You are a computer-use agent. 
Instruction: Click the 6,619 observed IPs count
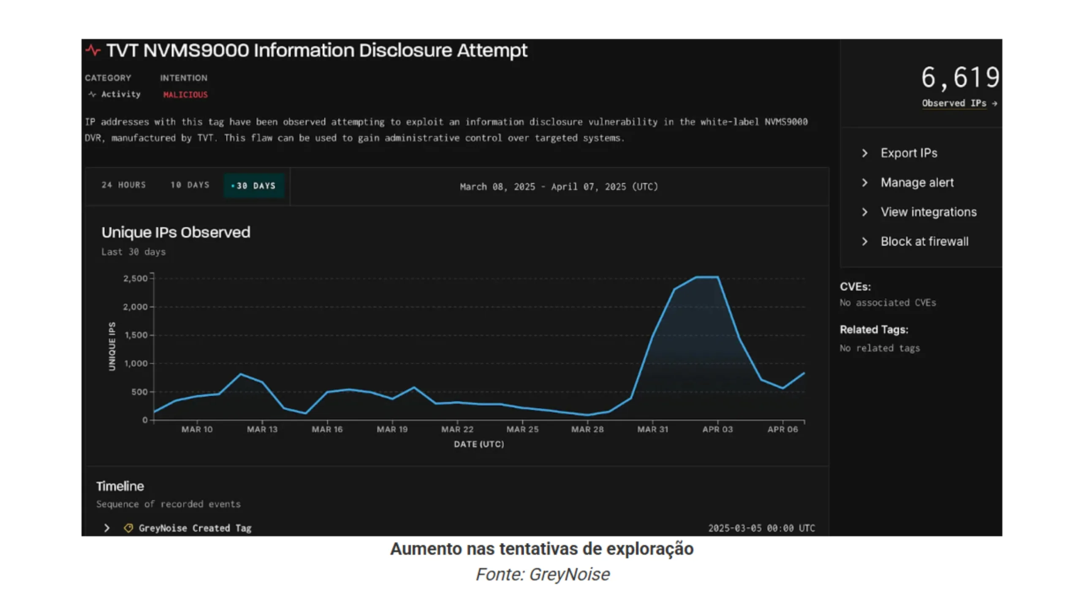960,78
